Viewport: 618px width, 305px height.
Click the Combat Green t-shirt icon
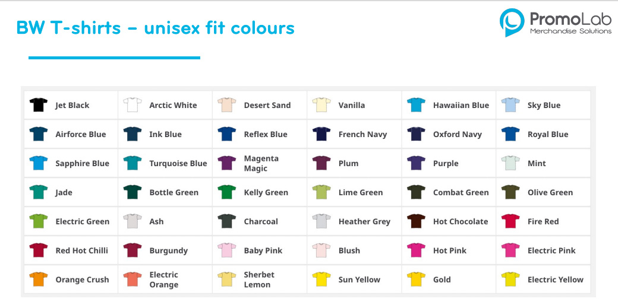click(416, 192)
